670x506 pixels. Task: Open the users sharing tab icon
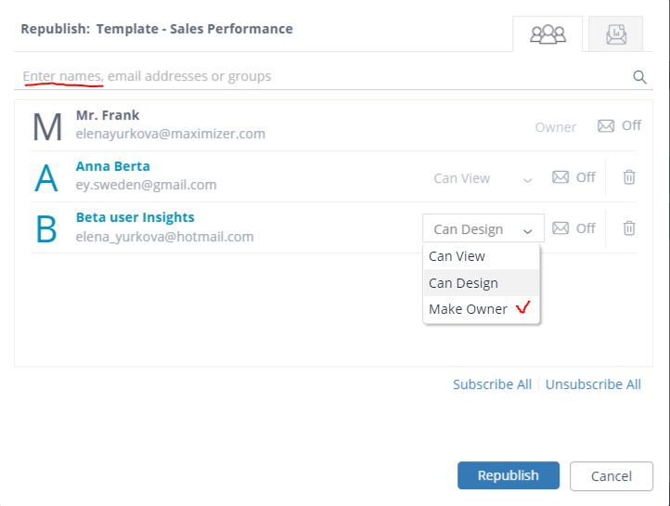(x=548, y=34)
